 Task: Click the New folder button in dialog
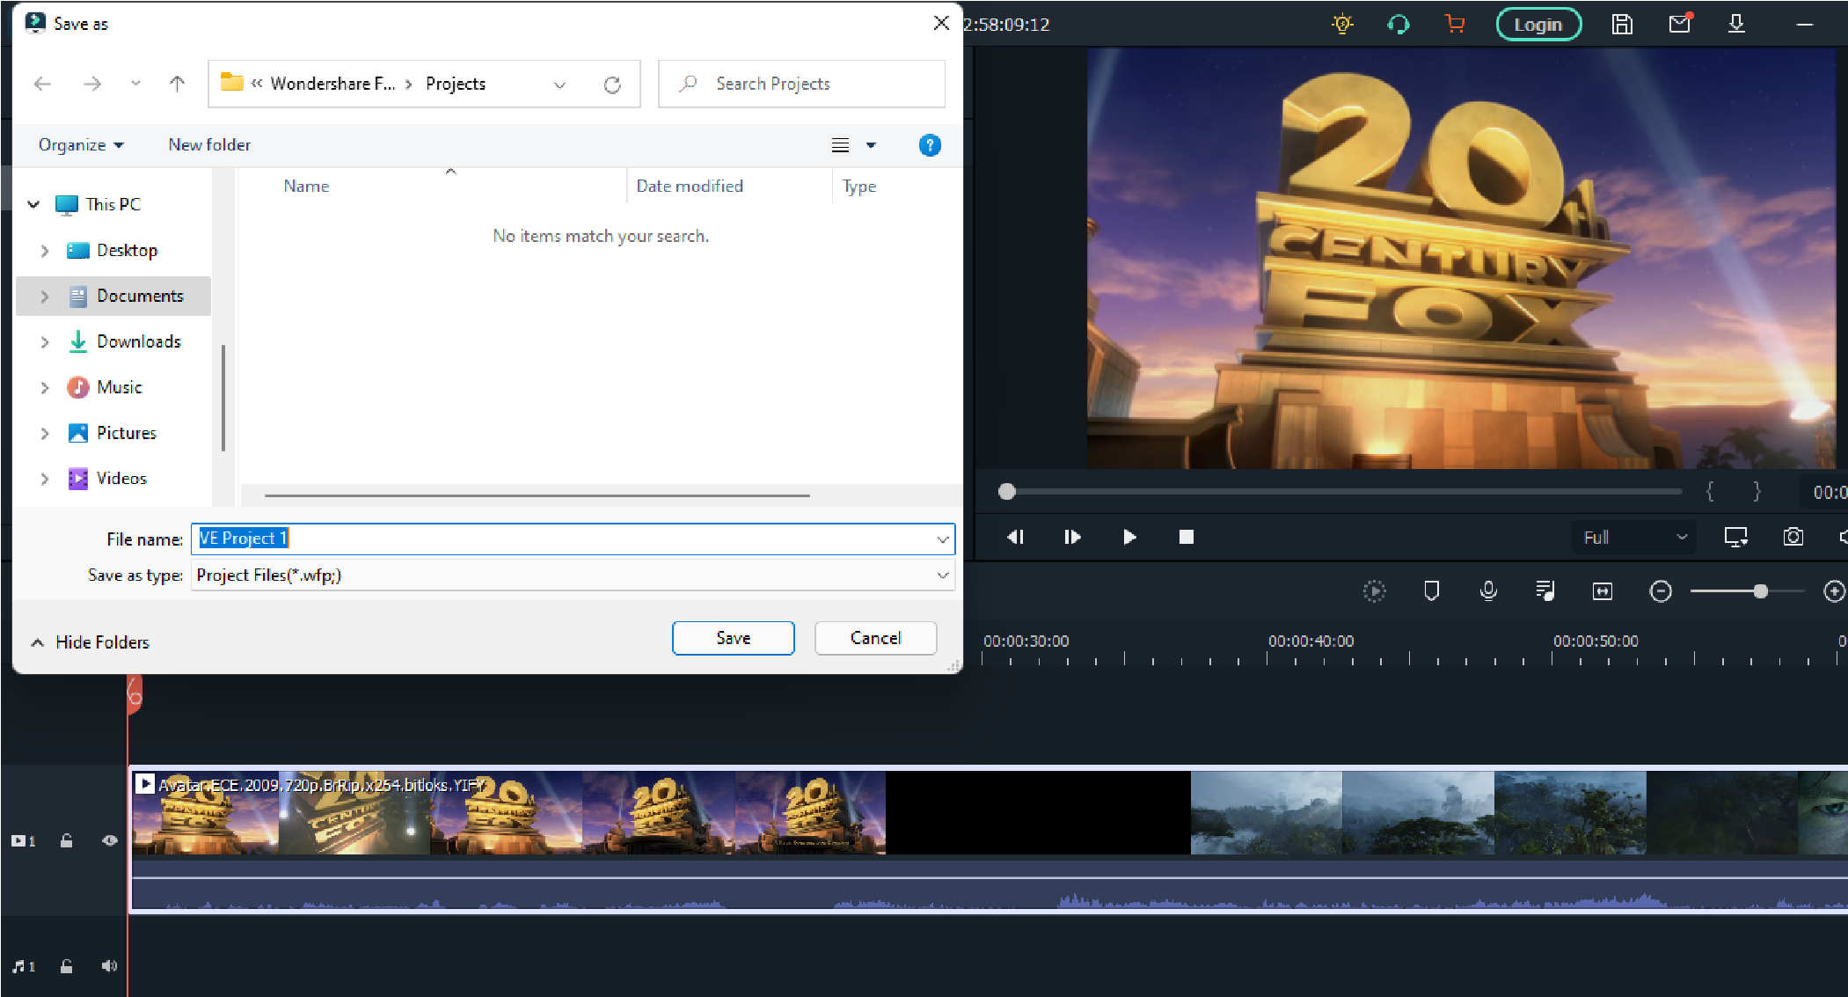(211, 145)
